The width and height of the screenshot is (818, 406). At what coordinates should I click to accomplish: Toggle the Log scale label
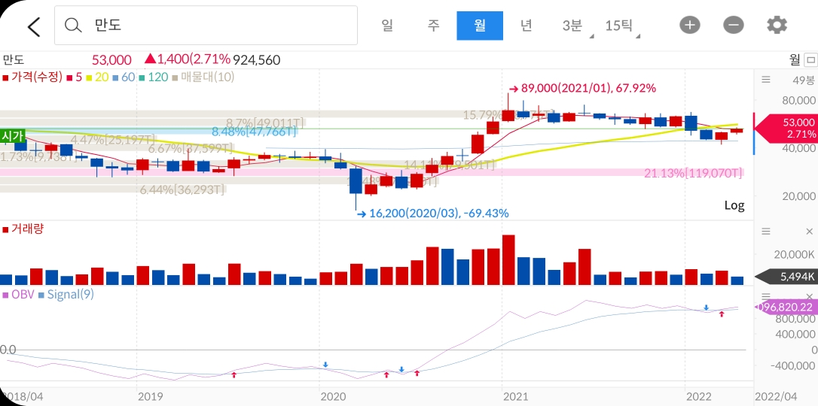coord(734,205)
